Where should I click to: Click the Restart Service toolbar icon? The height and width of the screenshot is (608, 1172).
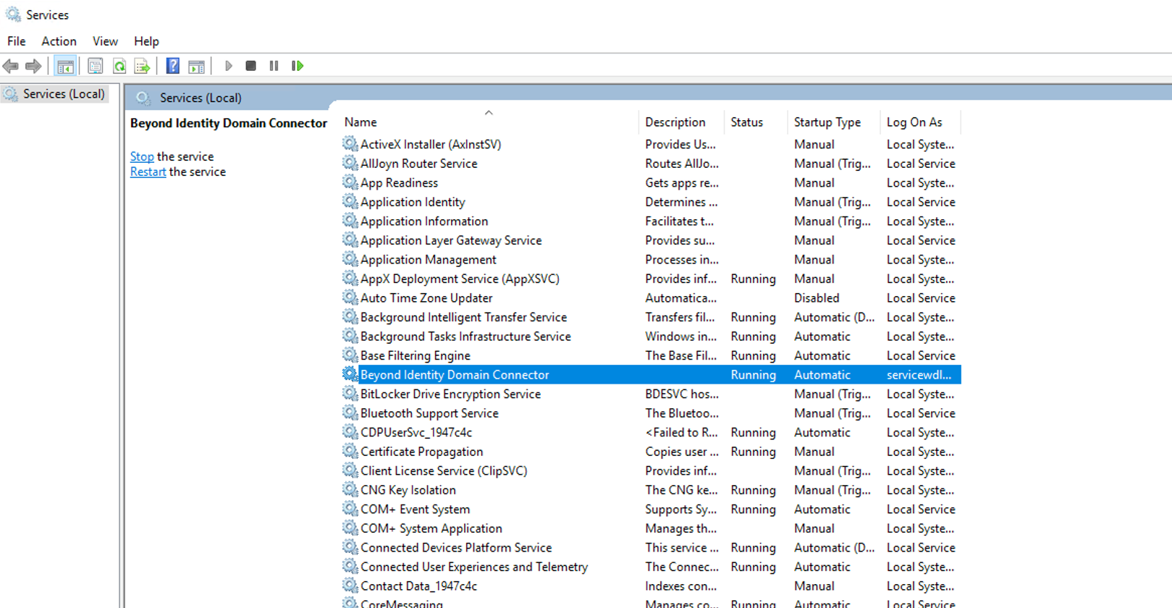click(x=298, y=66)
